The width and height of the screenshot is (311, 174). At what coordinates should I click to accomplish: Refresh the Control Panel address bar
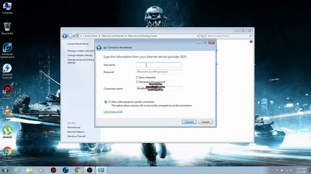click(x=202, y=36)
